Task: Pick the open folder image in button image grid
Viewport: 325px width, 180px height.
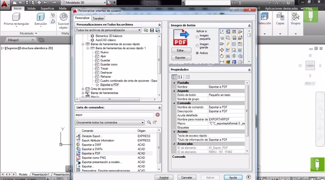Action: pyautogui.click(x=222, y=44)
